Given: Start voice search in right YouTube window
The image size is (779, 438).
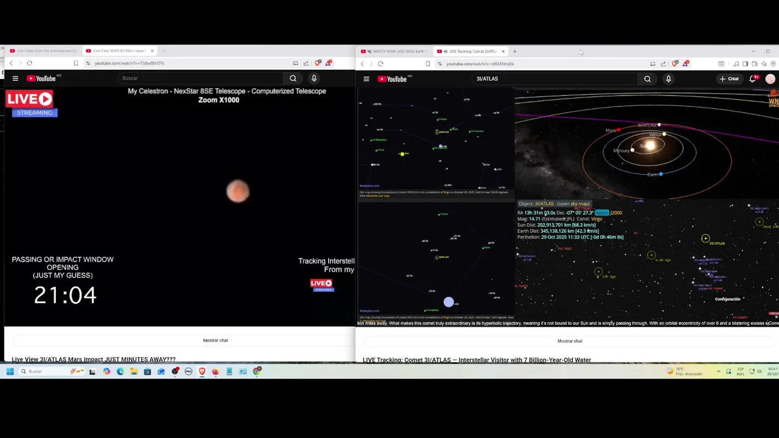Looking at the screenshot, I should click(668, 78).
